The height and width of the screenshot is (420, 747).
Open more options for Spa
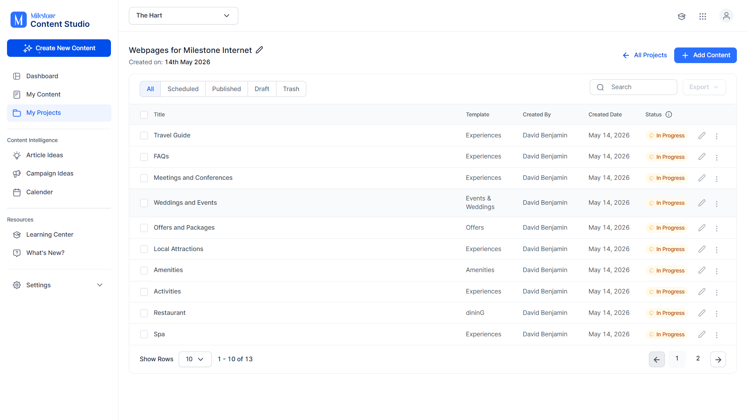(717, 335)
